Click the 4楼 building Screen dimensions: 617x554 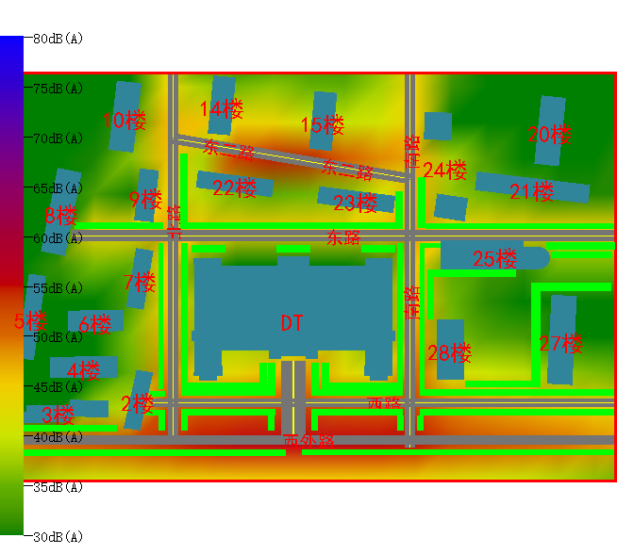84,368
